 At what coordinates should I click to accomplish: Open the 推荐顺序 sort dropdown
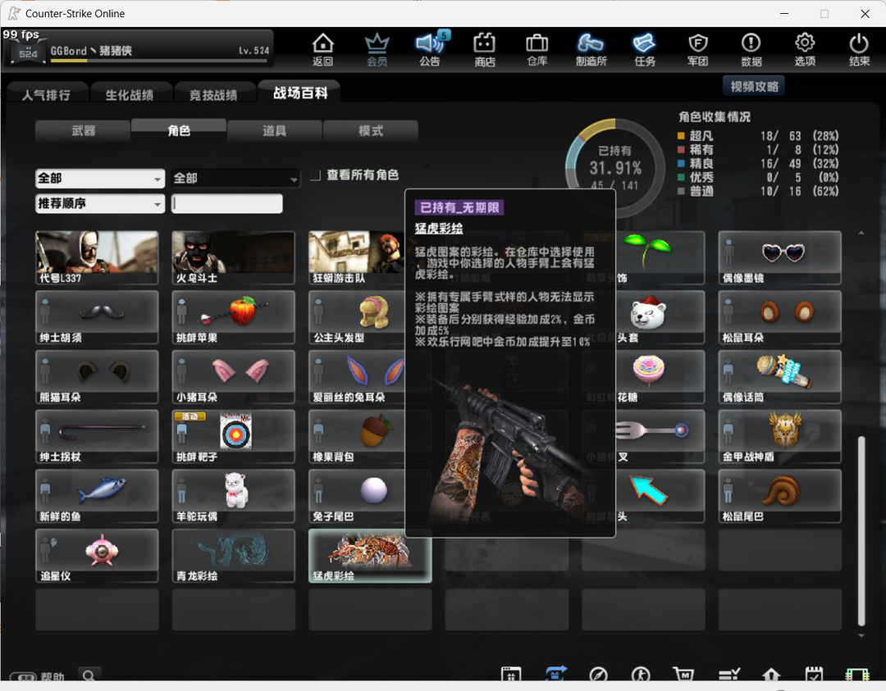pyautogui.click(x=100, y=203)
